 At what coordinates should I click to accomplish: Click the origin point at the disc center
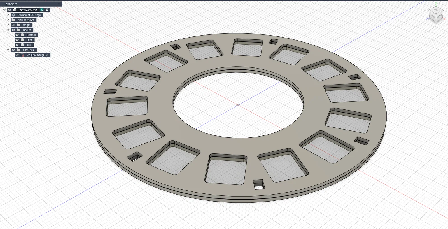(238, 105)
